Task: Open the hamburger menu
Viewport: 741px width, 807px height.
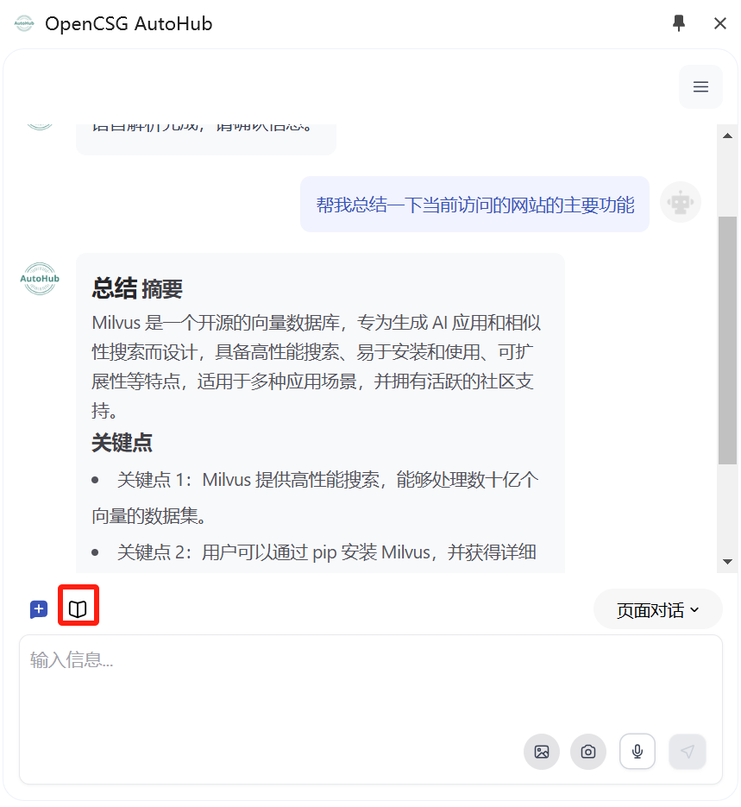Action: click(x=700, y=86)
